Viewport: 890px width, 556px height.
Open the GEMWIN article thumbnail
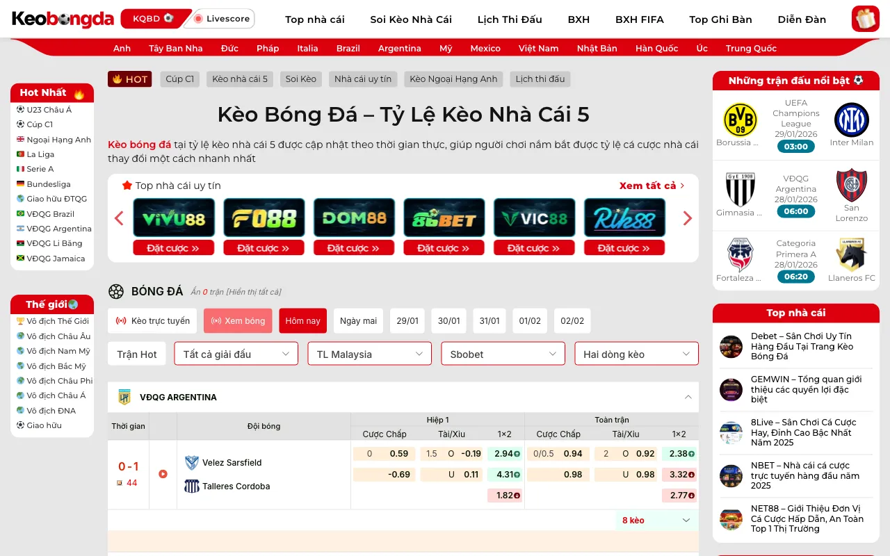[x=731, y=390]
